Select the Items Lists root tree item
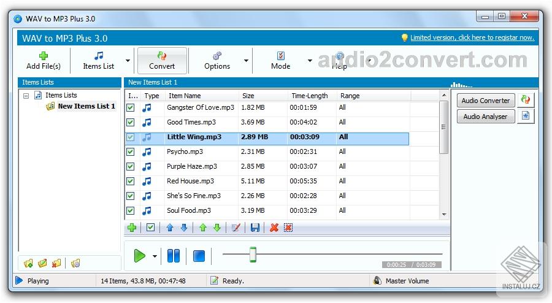The width and height of the screenshot is (552, 303). click(61, 95)
